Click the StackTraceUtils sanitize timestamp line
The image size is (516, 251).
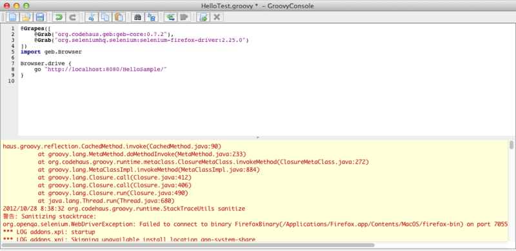tap(124, 209)
